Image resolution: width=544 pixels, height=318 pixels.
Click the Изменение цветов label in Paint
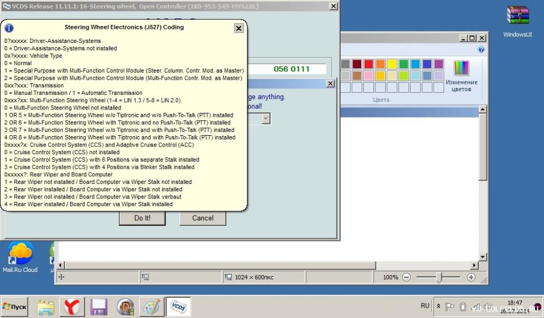click(x=461, y=85)
